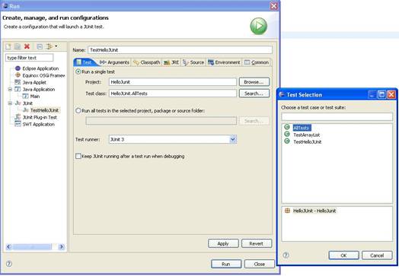Click HelloJUnit - HelloJUnit package entry
The width and height of the screenshot is (399, 276).
coord(314,211)
